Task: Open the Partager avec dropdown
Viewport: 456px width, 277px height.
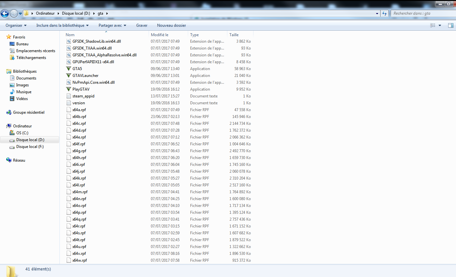Action: coord(112,25)
